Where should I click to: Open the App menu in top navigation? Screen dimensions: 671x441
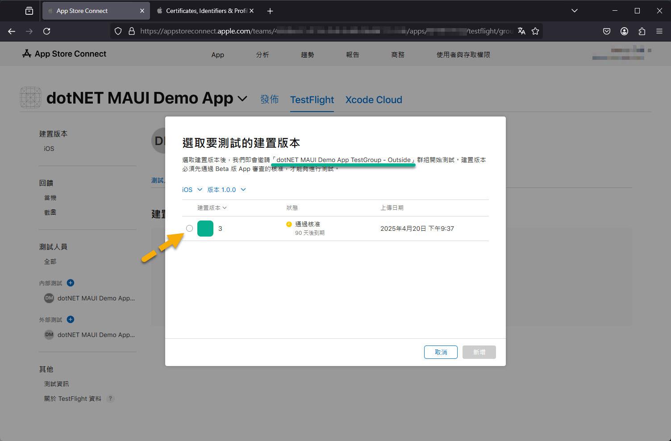pyautogui.click(x=217, y=54)
